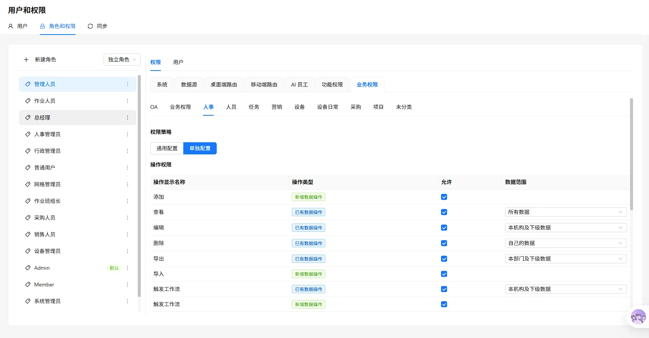Switch to the 用户 top tab
Image resolution: width=649 pixels, height=338 pixels.
pos(18,26)
